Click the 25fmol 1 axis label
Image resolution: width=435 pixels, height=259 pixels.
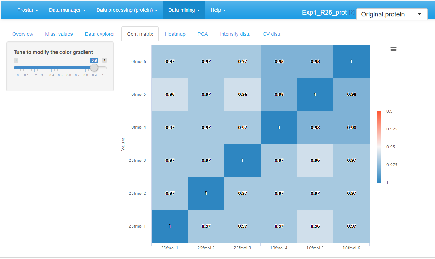169,248
